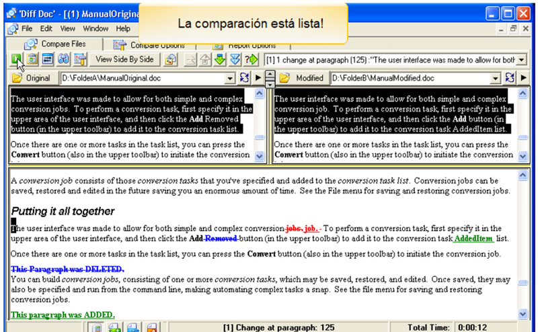Click the green arrows document icon in status bar
Image resolution: width=538 pixels, height=332 pixels.
tap(114, 327)
